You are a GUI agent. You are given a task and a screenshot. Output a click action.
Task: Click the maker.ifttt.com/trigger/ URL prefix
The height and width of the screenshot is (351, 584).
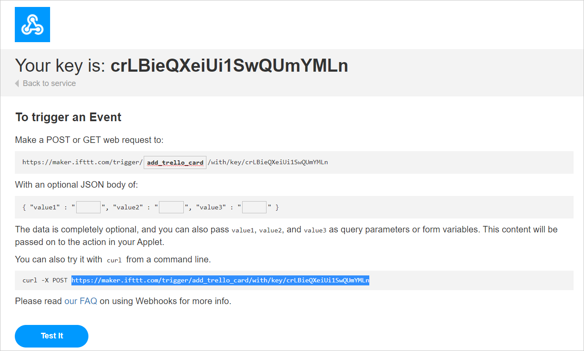click(82, 162)
